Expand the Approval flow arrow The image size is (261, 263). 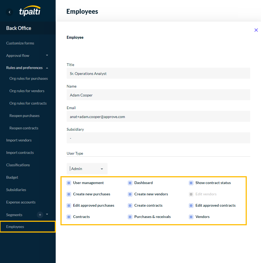(47, 55)
